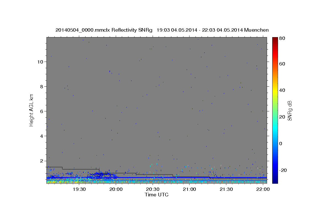Click the height axis label 4

click(x=42, y=136)
